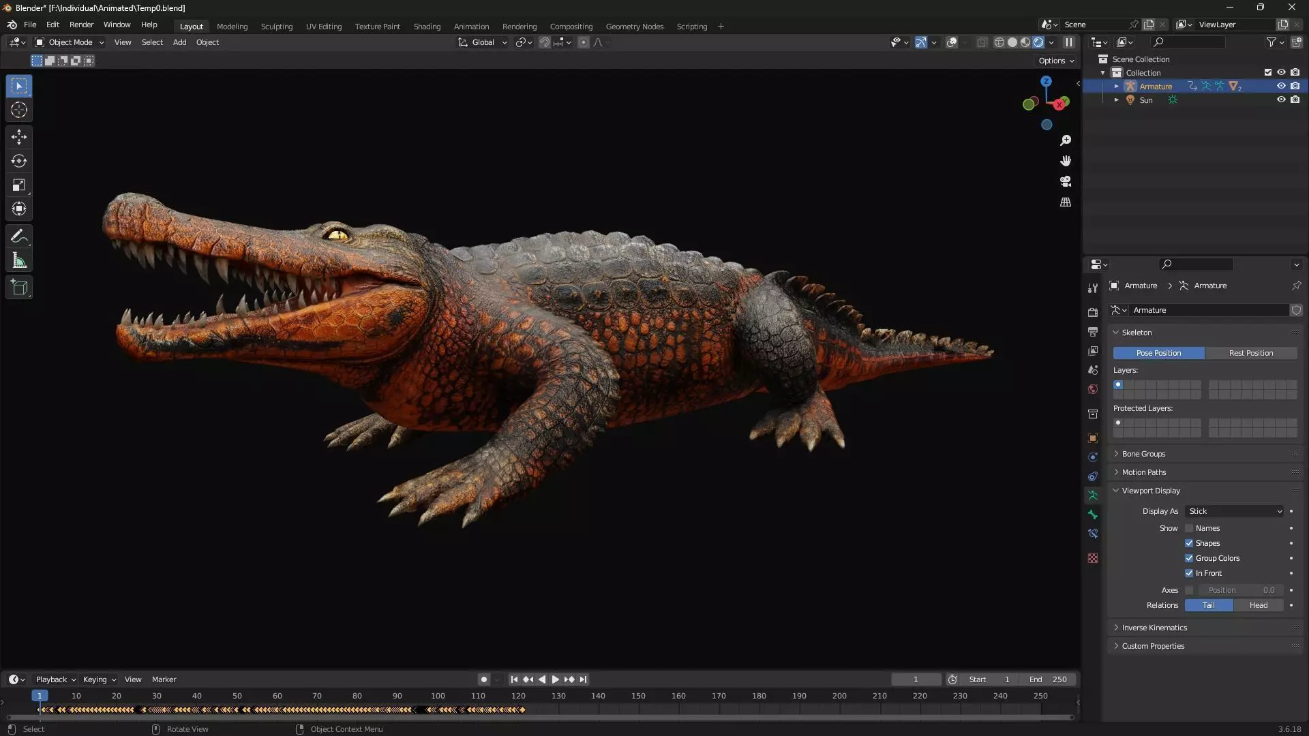Switch to the Shading workspace tab

tap(427, 27)
